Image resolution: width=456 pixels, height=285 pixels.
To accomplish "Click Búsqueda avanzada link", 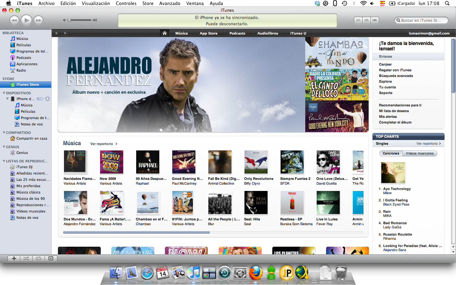I will (396, 76).
